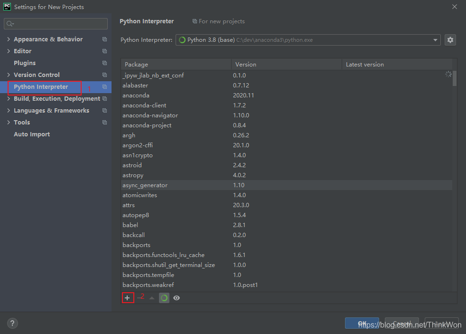Click the scope icon beside Version Control
Image resolution: width=466 pixels, height=334 pixels.
click(104, 75)
